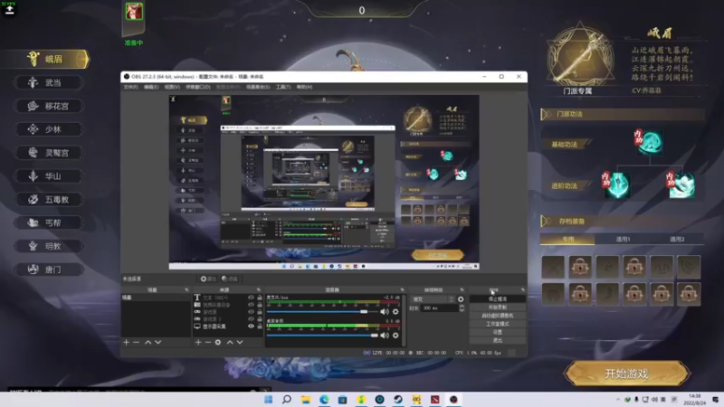
Task: Open the 视图(V) menu in OBS
Action: 172,87
